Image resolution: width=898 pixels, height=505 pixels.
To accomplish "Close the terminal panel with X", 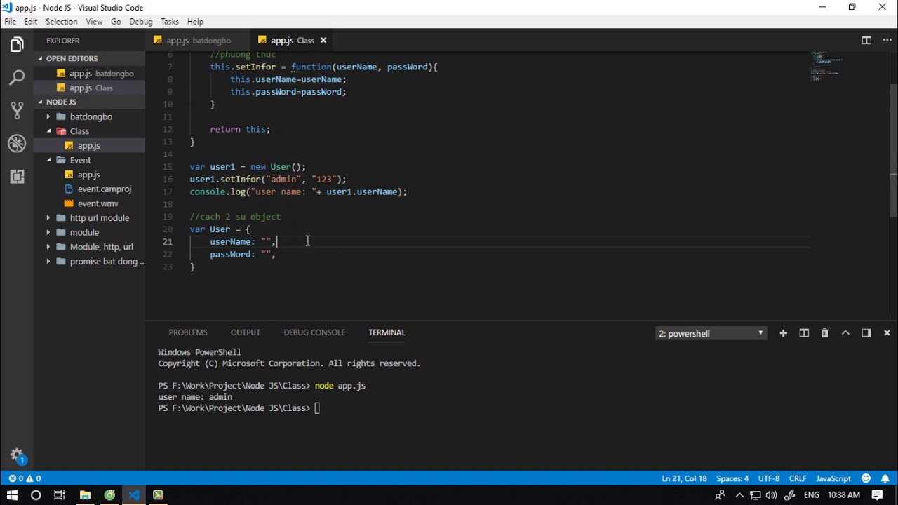I will pos(887,333).
